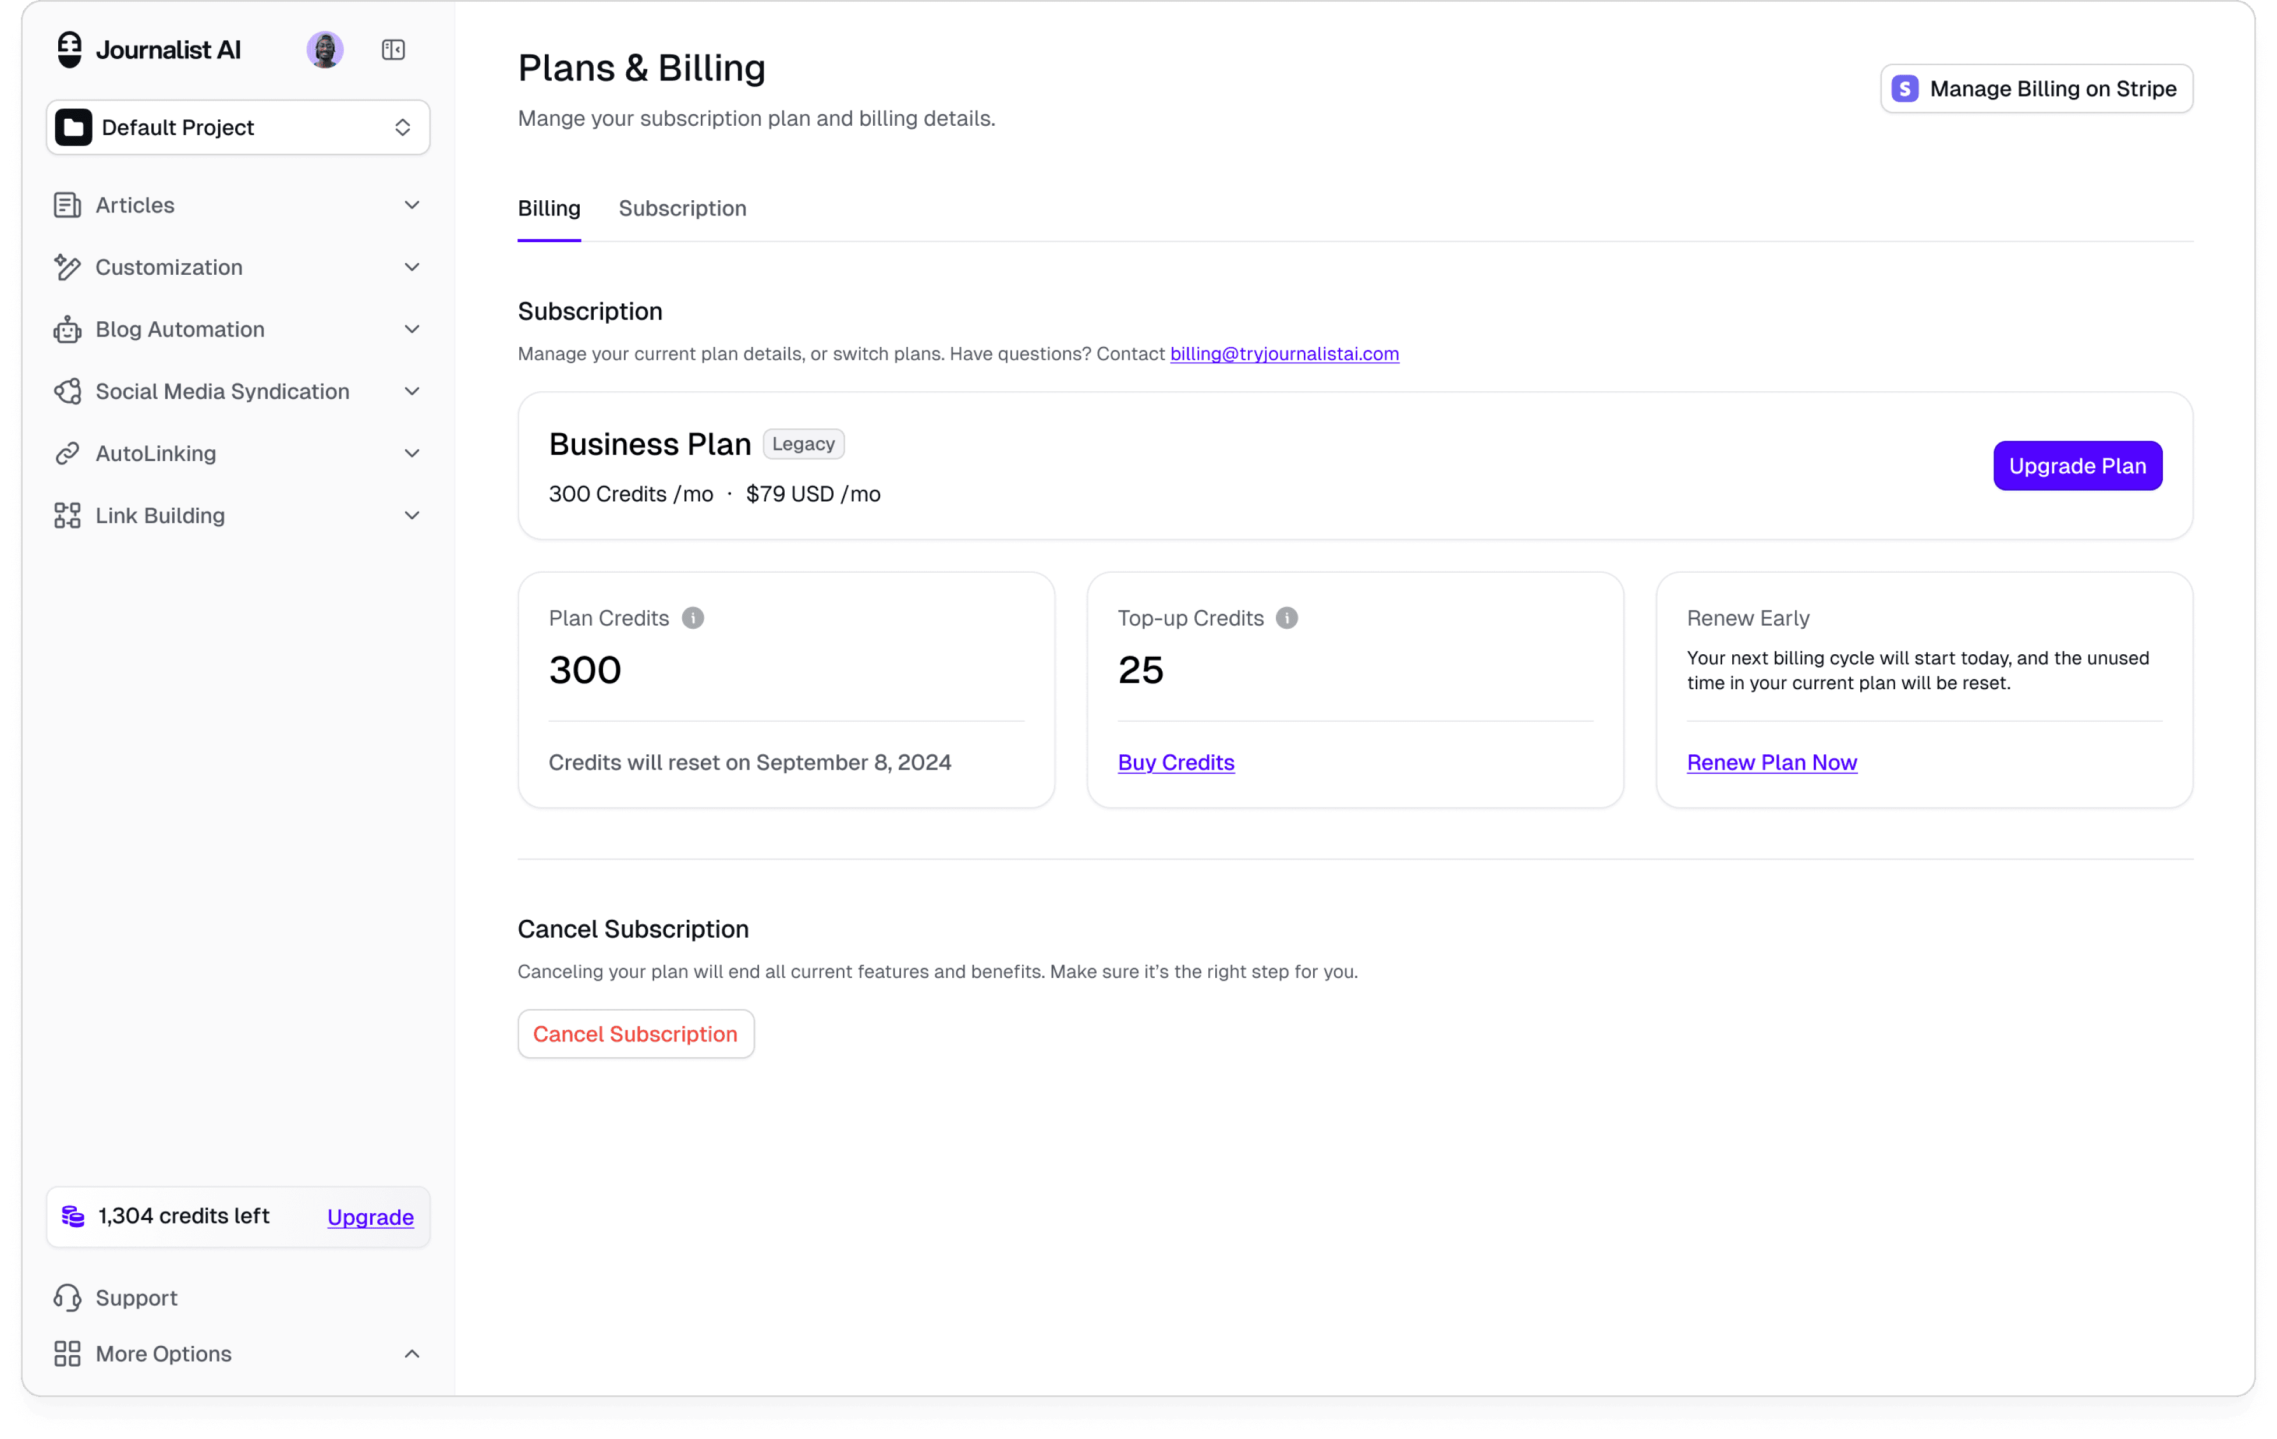The width and height of the screenshot is (2277, 1439).
Task: Click the Blog Automation robot icon
Action: (x=67, y=329)
